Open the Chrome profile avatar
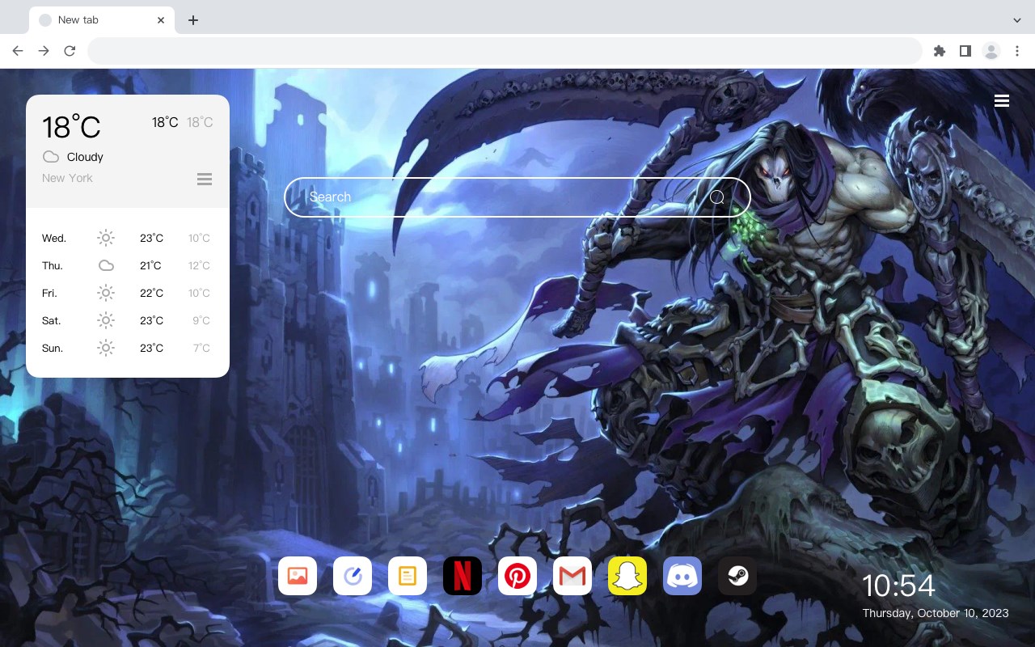 (991, 51)
